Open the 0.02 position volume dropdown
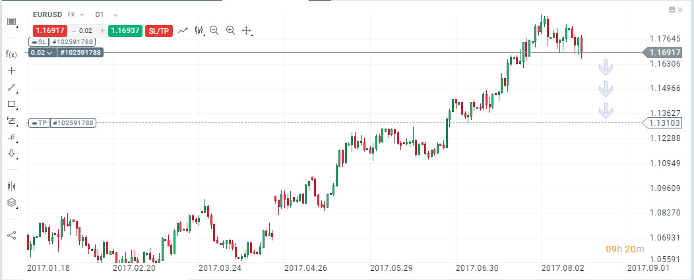This screenshot has height=280, width=694. (x=43, y=52)
